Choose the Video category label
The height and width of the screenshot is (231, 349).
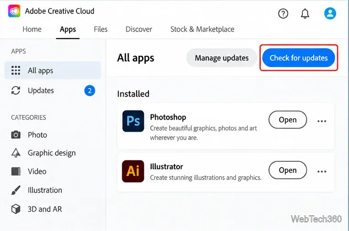click(x=37, y=171)
